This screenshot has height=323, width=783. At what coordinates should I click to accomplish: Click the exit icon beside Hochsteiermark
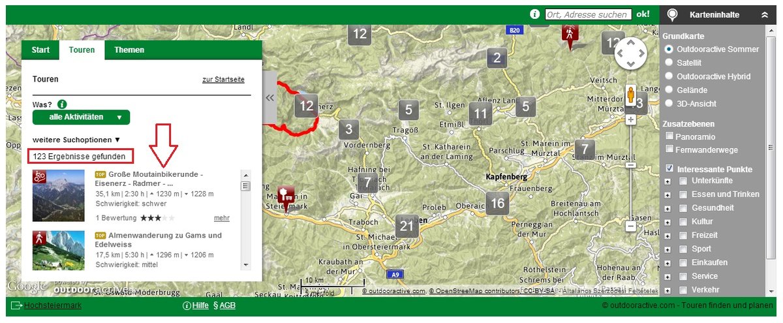pyautogui.click(x=16, y=305)
